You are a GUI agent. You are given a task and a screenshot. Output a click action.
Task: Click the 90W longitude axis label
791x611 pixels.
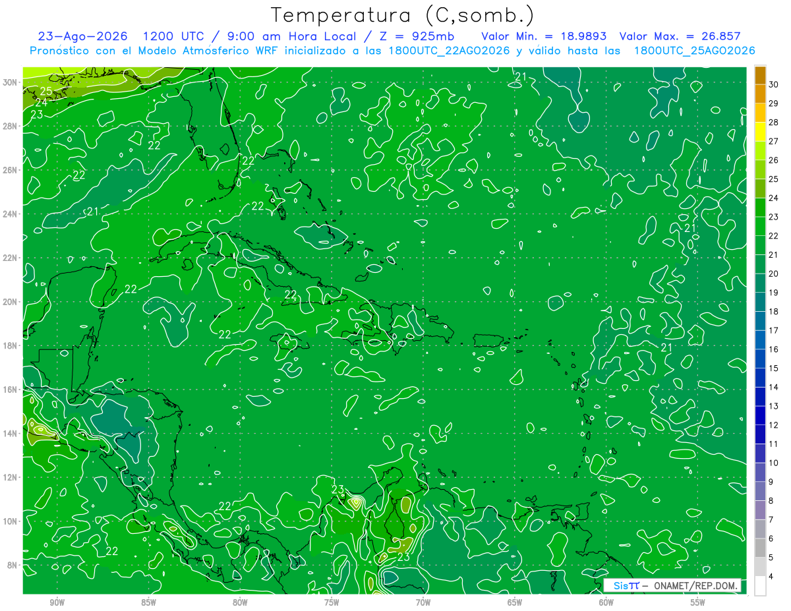click(57, 602)
